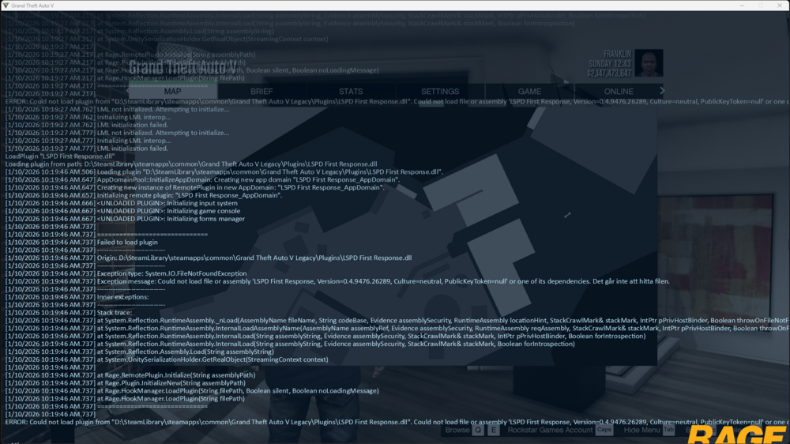Click the Tab key icon beside Hide Menu

pos(668,430)
